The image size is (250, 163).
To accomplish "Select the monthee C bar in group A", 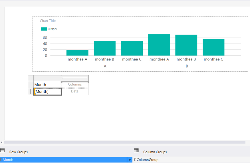I will tap(132, 48).
